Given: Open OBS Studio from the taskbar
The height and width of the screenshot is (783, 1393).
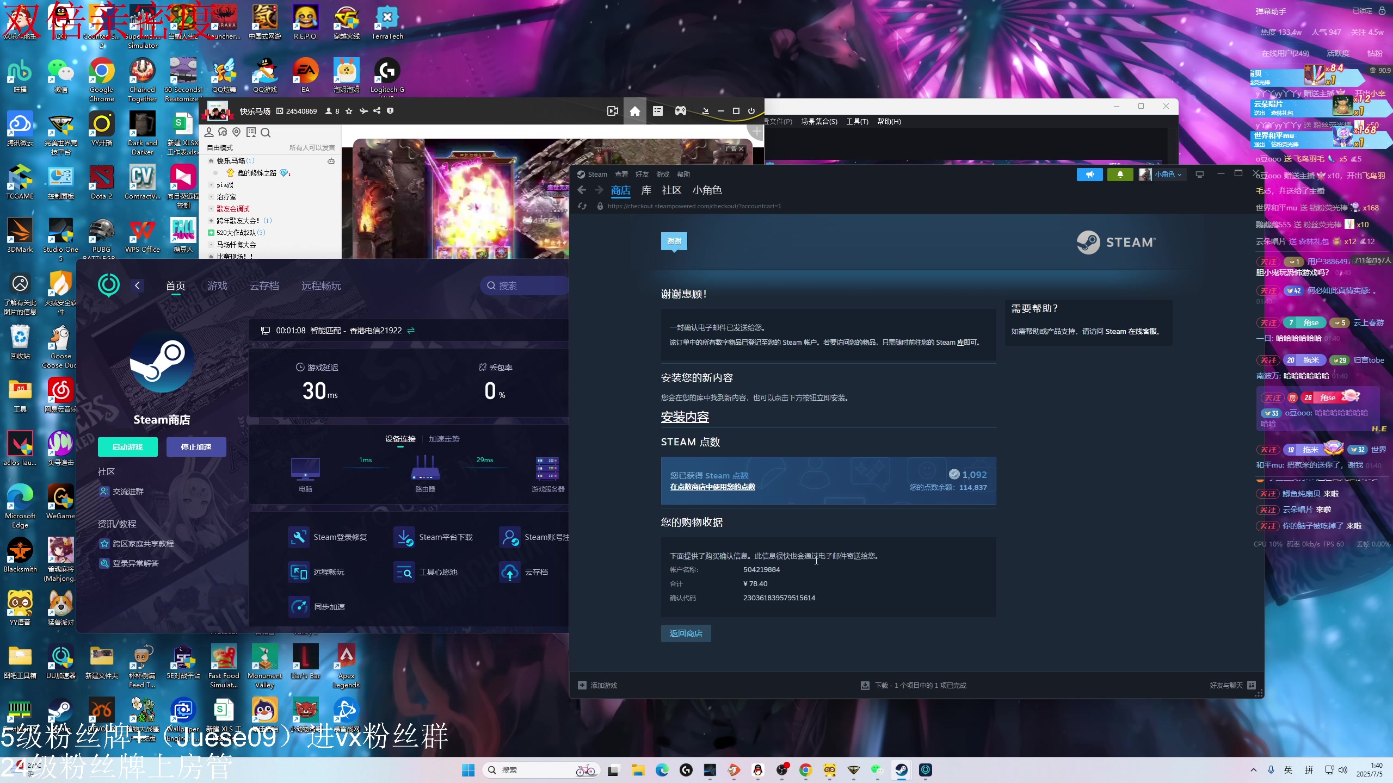Looking at the screenshot, I should click(x=782, y=770).
